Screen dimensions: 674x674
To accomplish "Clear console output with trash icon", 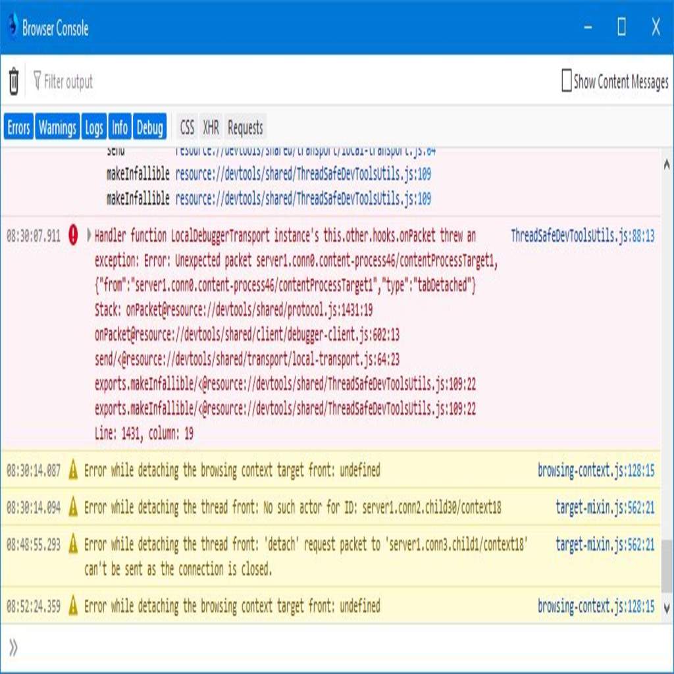I will (x=14, y=81).
